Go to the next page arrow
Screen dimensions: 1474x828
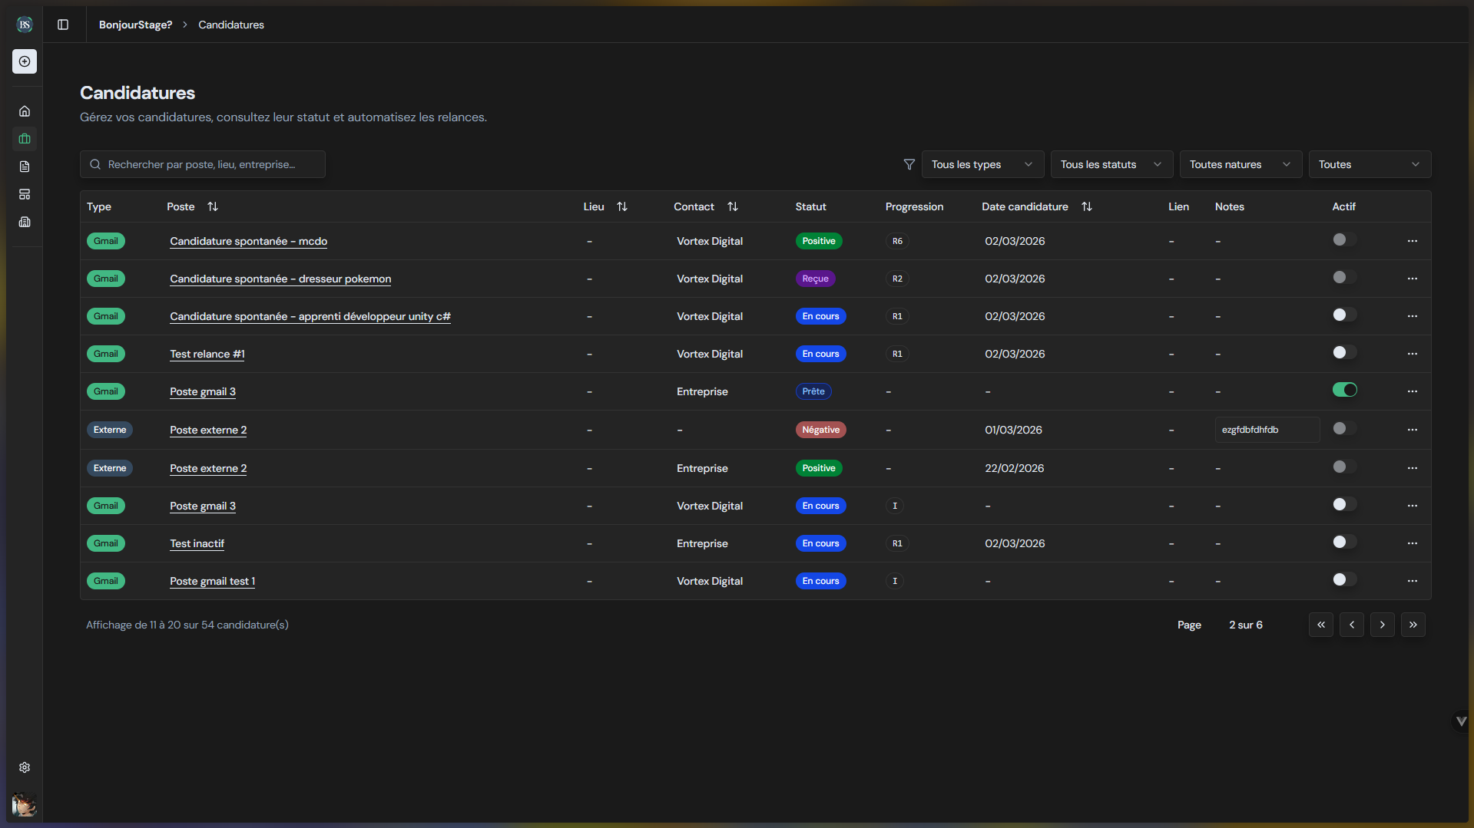tap(1382, 625)
